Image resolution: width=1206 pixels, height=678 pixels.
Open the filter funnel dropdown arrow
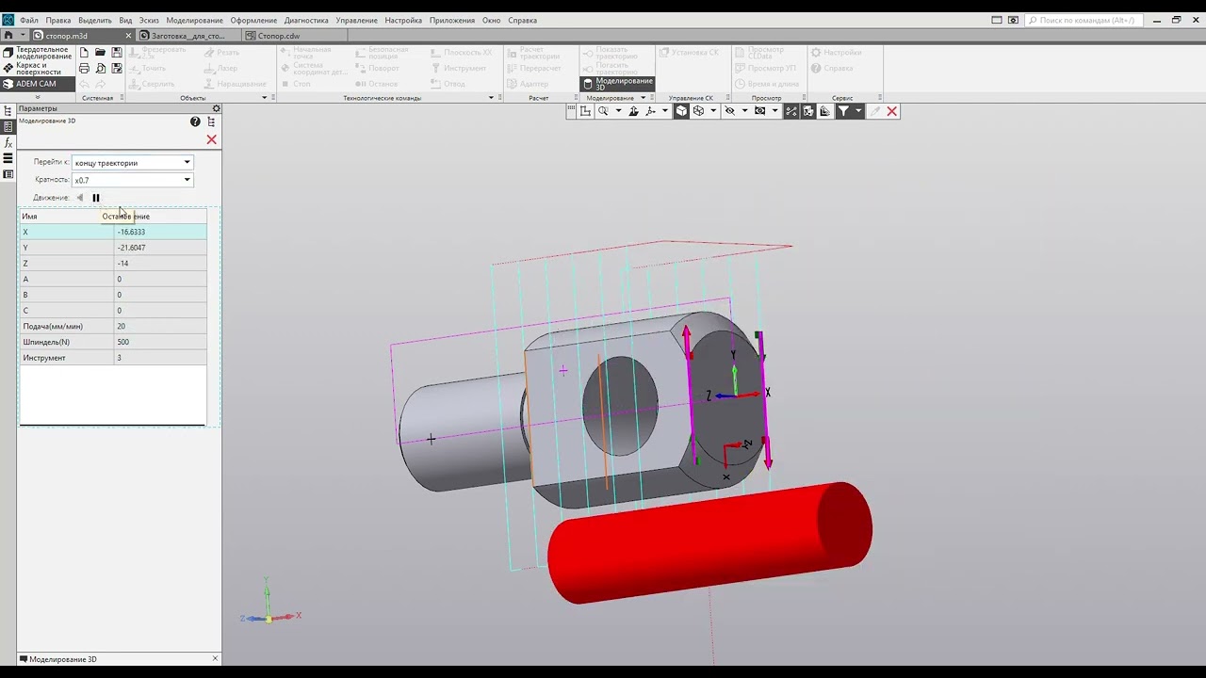[858, 111]
